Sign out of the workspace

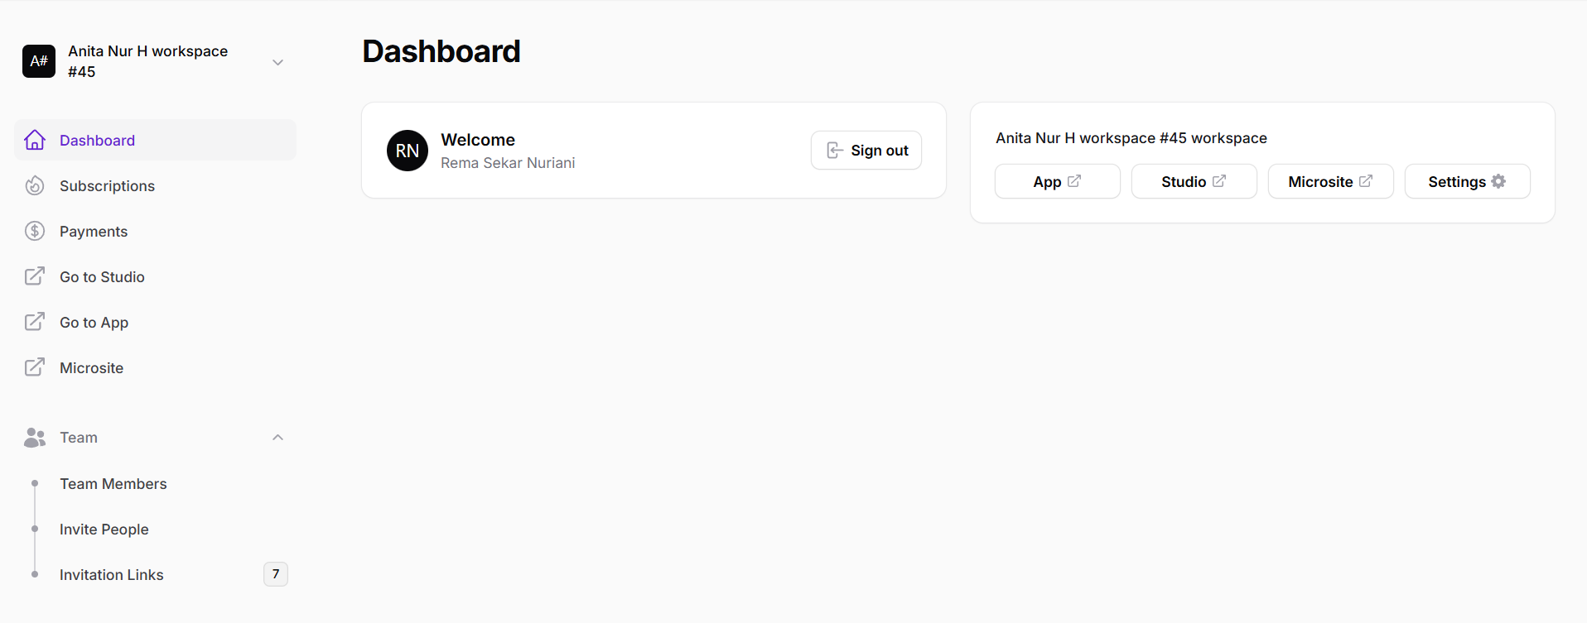click(x=866, y=150)
